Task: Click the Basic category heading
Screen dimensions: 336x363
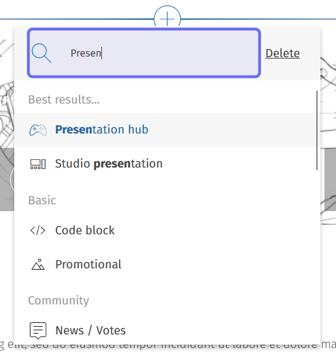Action: [42, 200]
